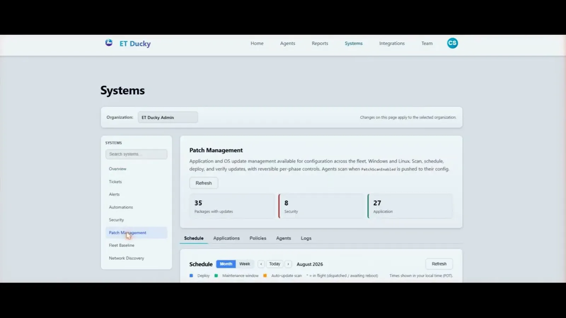Open the Home nav item
The image size is (566, 318).
257,43
